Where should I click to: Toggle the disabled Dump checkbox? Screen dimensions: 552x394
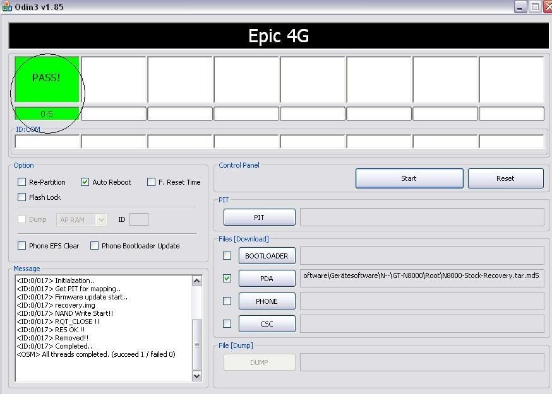[x=22, y=219]
